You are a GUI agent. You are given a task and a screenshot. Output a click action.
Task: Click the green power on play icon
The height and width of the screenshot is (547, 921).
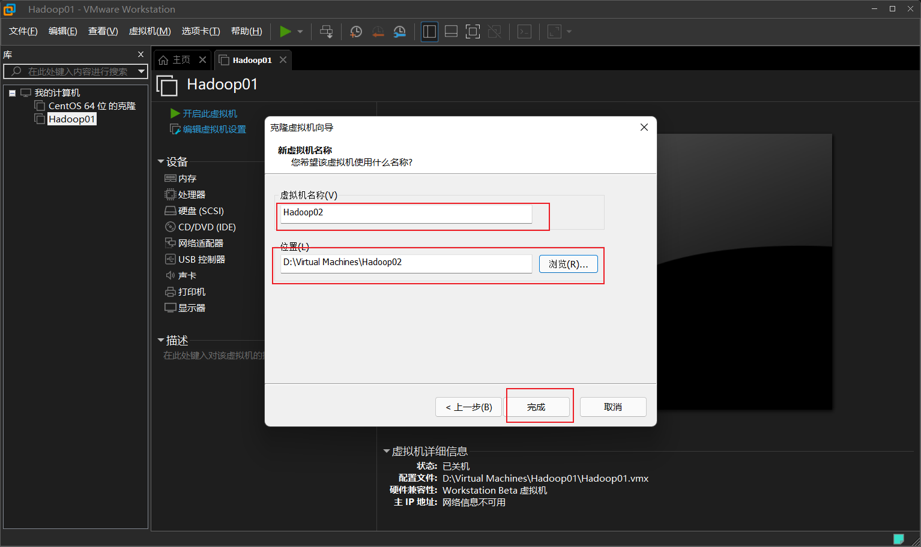[x=286, y=31]
